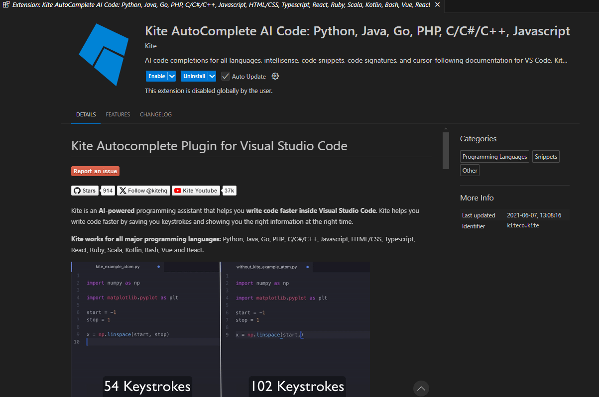
Task: Expand the Uninstall button dropdown arrow
Action: pyautogui.click(x=212, y=76)
